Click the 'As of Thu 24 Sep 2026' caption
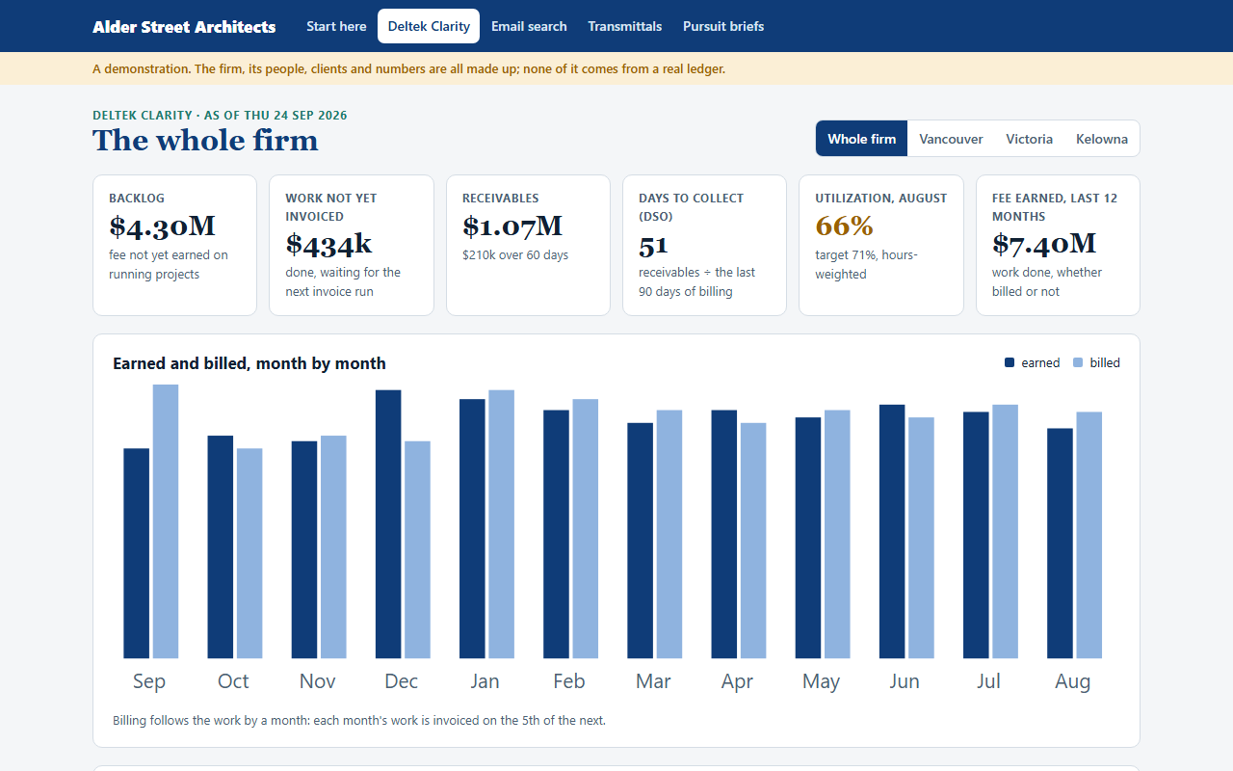 click(x=275, y=115)
